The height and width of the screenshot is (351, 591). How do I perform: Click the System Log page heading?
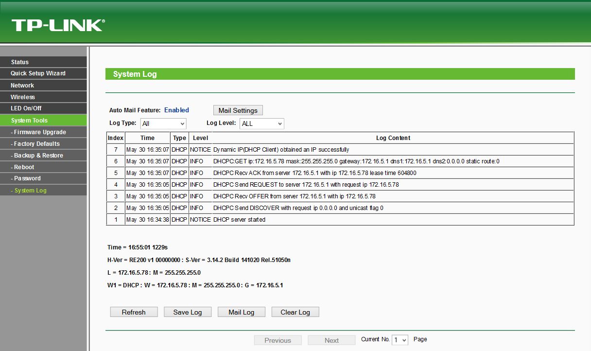pyautogui.click(x=135, y=74)
